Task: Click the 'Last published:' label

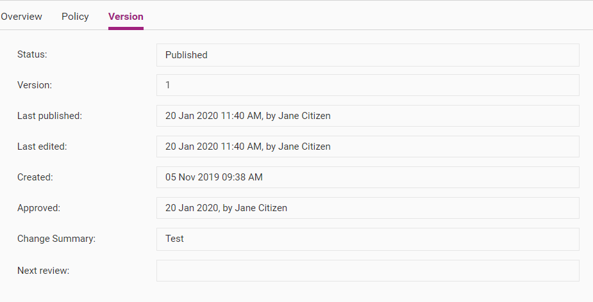Action: [49, 116]
